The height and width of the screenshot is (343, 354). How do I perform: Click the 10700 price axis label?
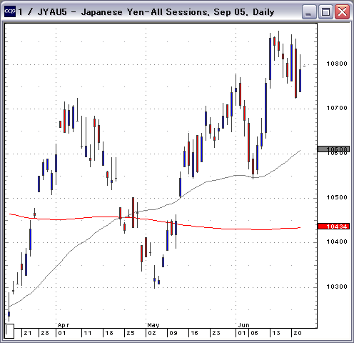tap(337, 108)
